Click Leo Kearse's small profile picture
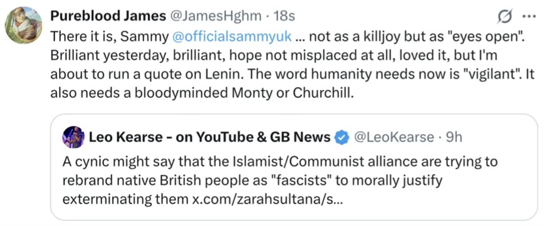 [x=73, y=137]
